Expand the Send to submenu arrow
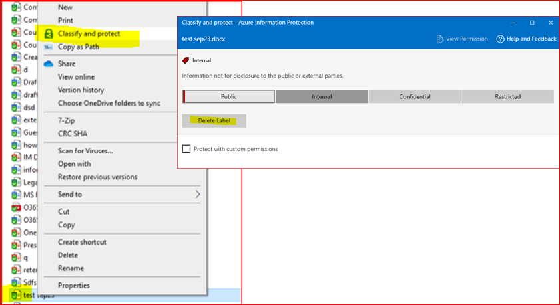The image size is (560, 305). pyautogui.click(x=198, y=194)
